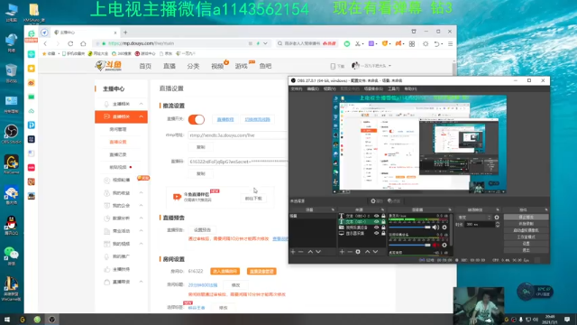Toggle visibility of 文本(GDI+) 2 source in OBS
Image resolution: width=577 pixels, height=325 pixels.
[x=376, y=216]
